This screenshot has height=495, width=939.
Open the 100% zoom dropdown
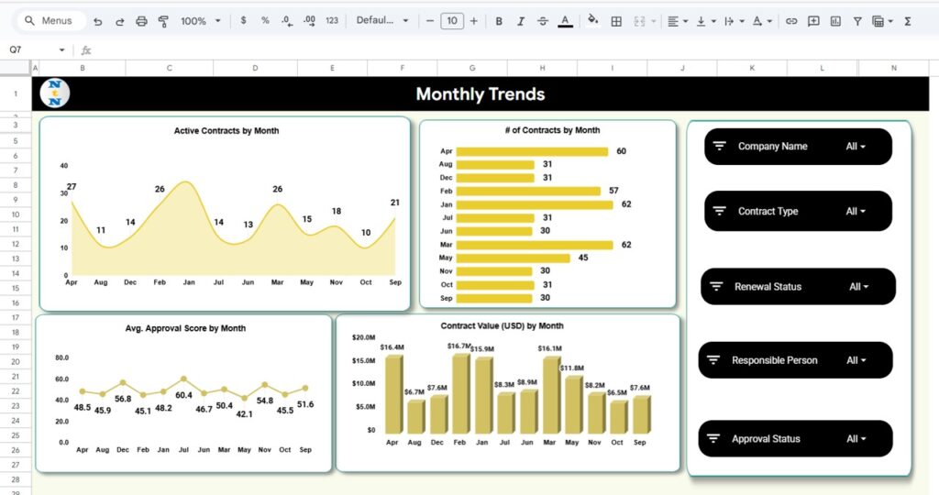coord(201,21)
